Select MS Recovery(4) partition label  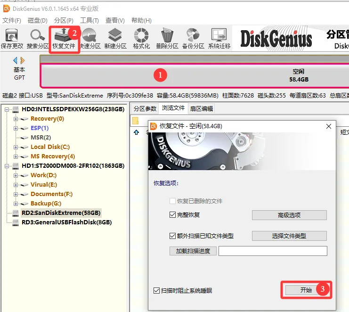point(53,156)
